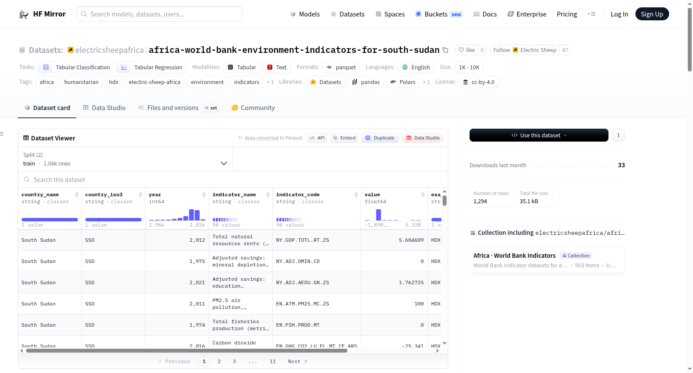Screen dimensions: 693x373
Task: Click the Tabular modality tag
Action: pyautogui.click(x=242, y=67)
